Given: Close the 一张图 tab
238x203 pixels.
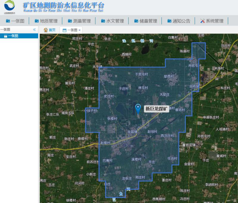Looking at the screenshot, I should tap(79, 30).
